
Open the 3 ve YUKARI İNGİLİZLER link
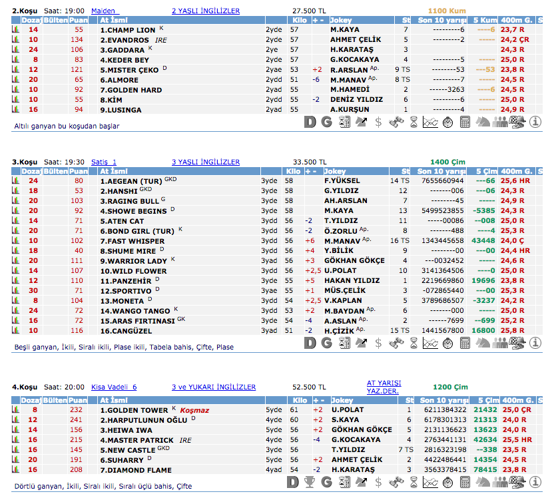click(x=214, y=387)
